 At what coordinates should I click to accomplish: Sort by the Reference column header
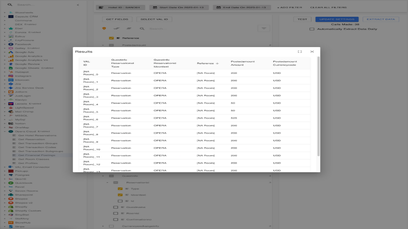[205, 63]
